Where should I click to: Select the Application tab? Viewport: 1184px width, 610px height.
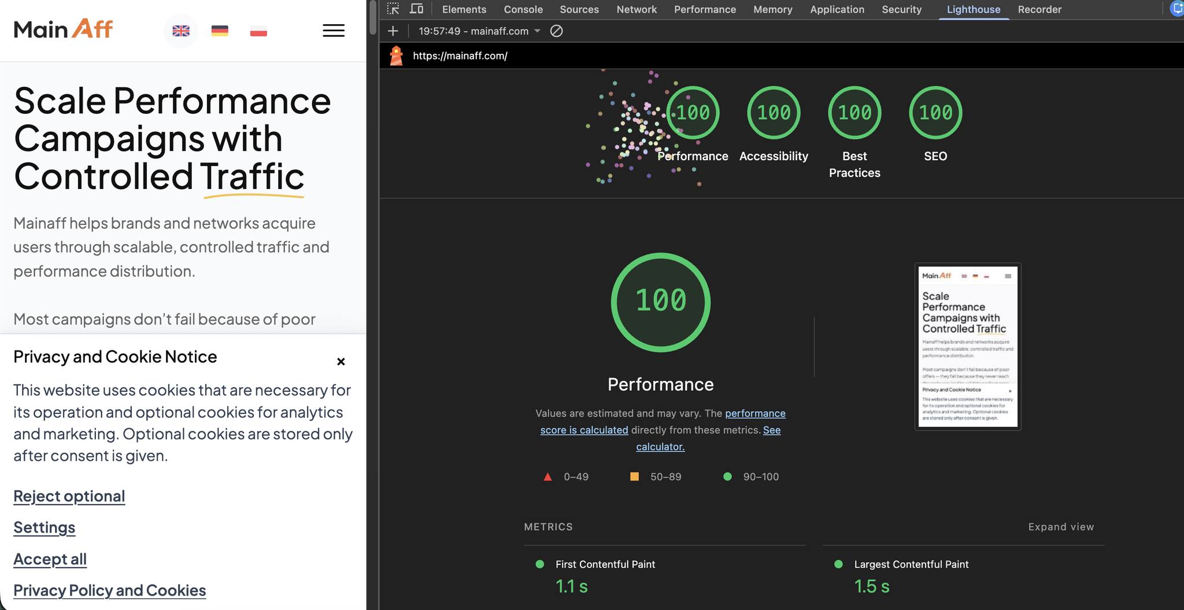[837, 9]
